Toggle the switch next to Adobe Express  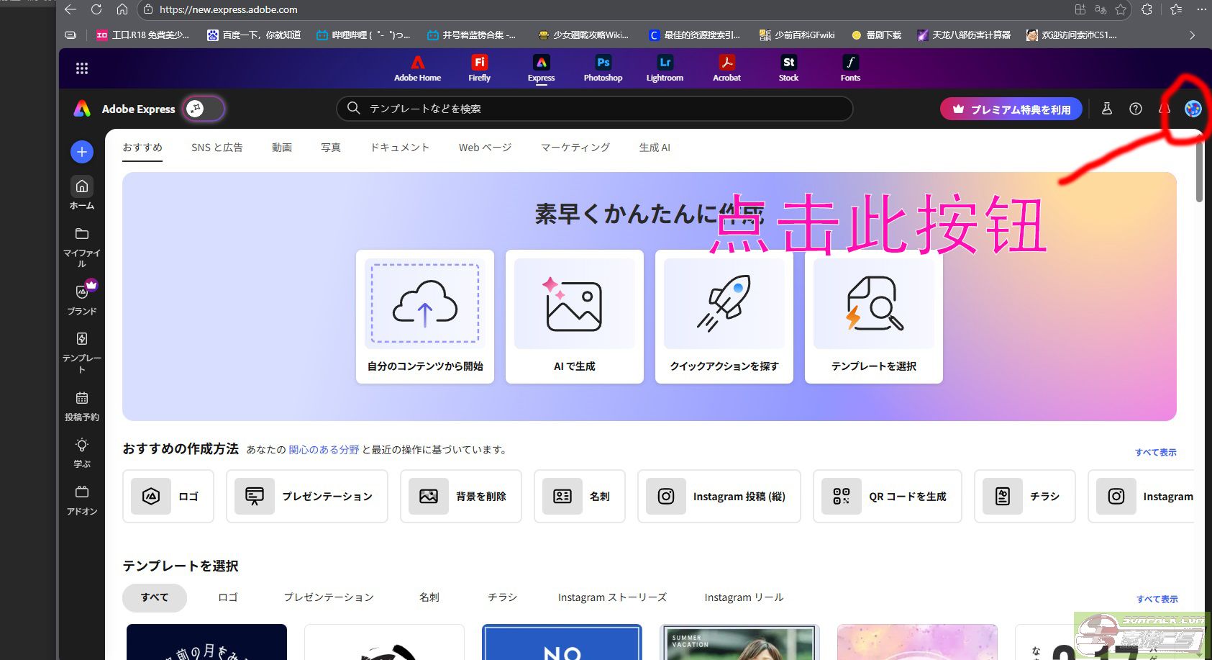pos(204,109)
